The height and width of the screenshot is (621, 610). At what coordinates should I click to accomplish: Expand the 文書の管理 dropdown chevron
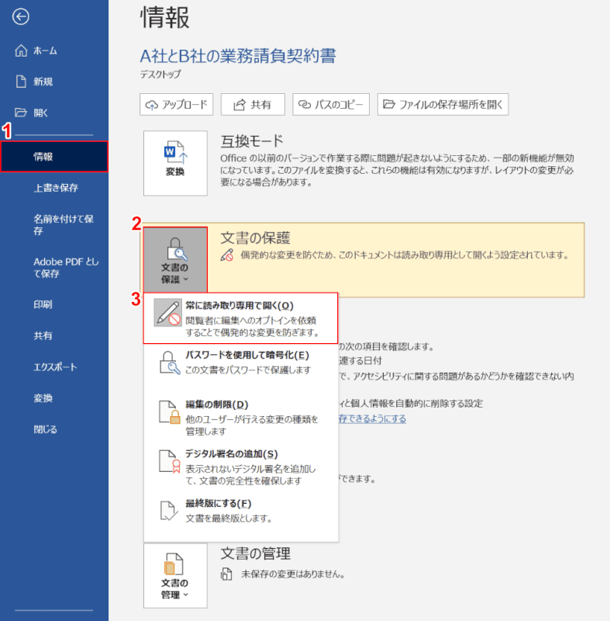186,595
